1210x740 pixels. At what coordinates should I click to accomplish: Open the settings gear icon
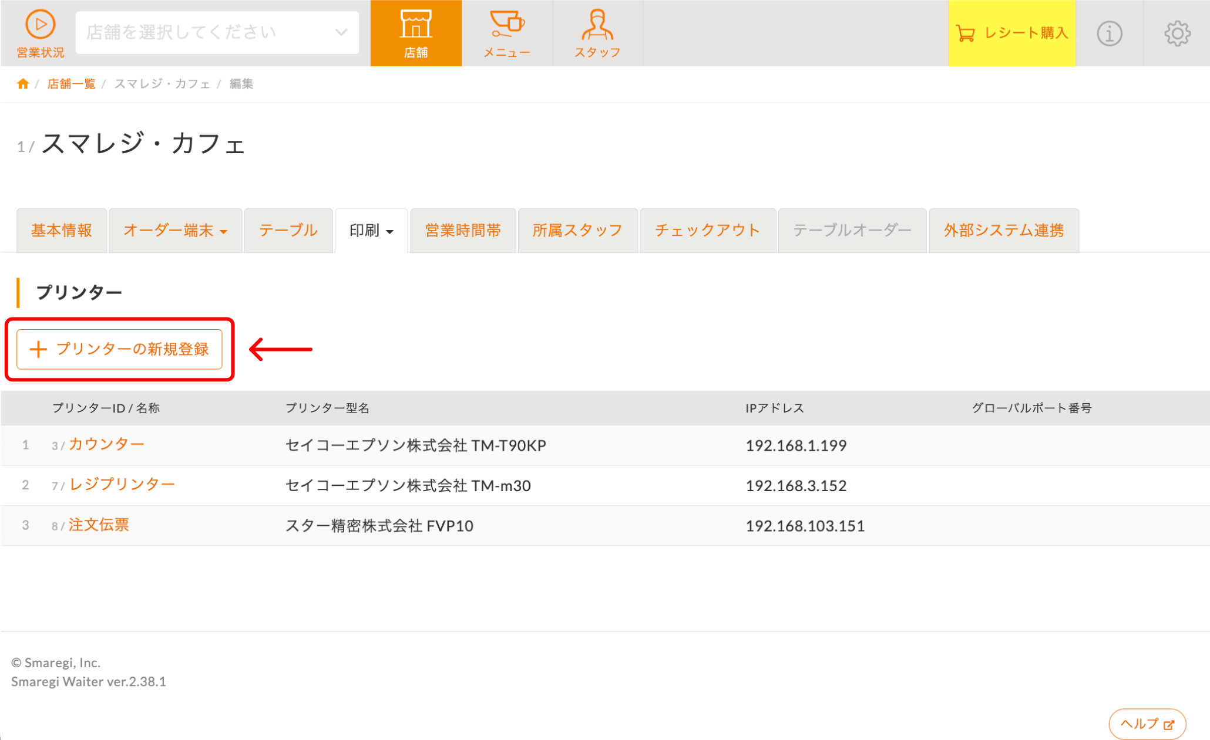click(1177, 33)
